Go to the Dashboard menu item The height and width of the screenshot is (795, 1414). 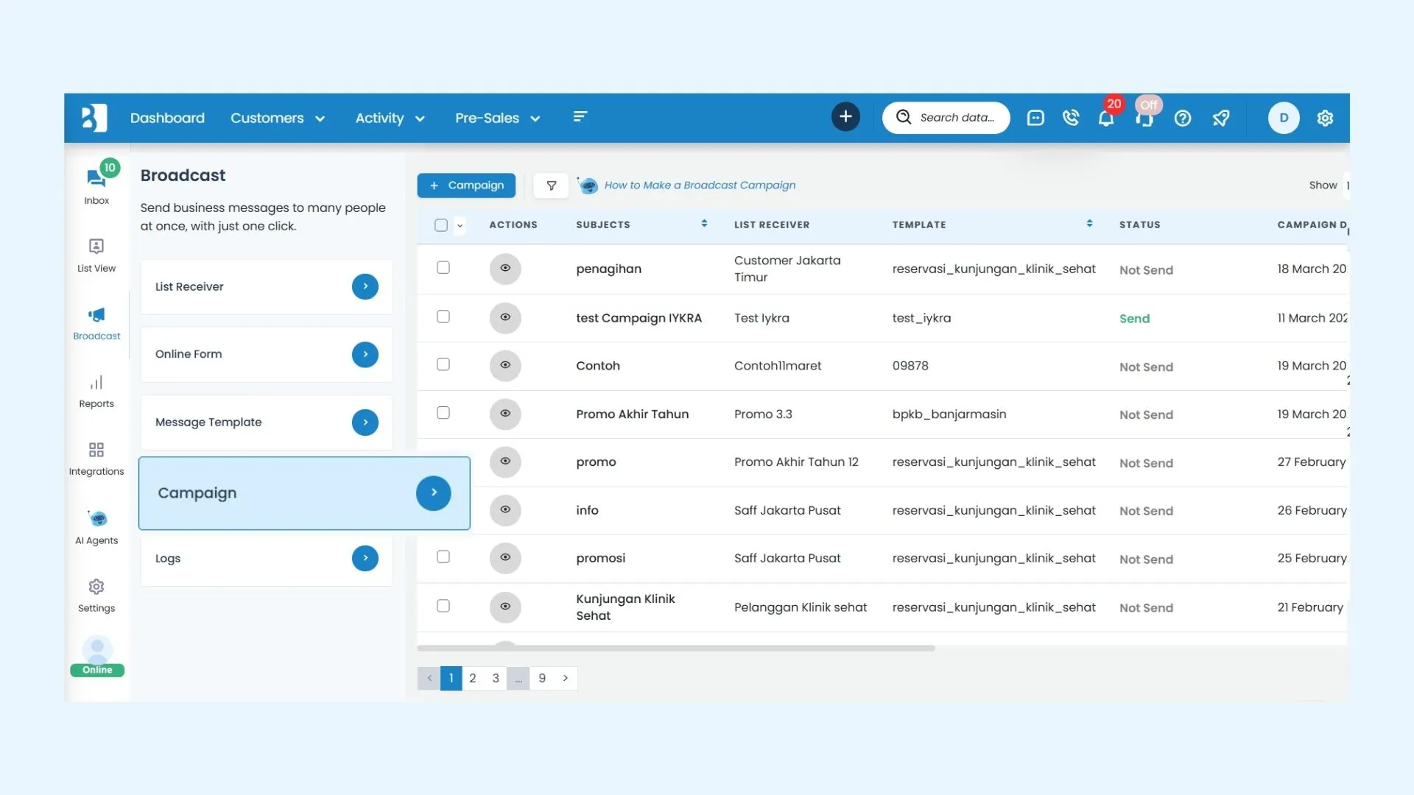click(167, 118)
